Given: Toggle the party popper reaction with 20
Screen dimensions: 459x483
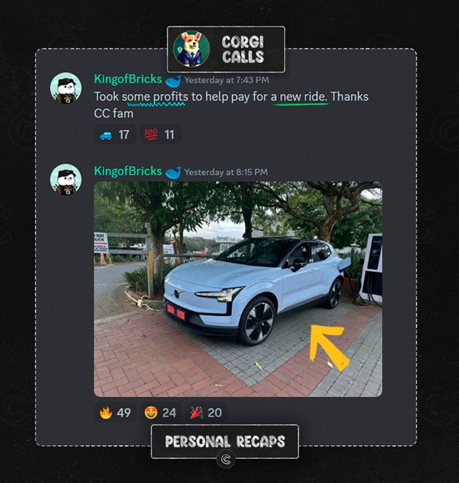Looking at the screenshot, I should [206, 413].
